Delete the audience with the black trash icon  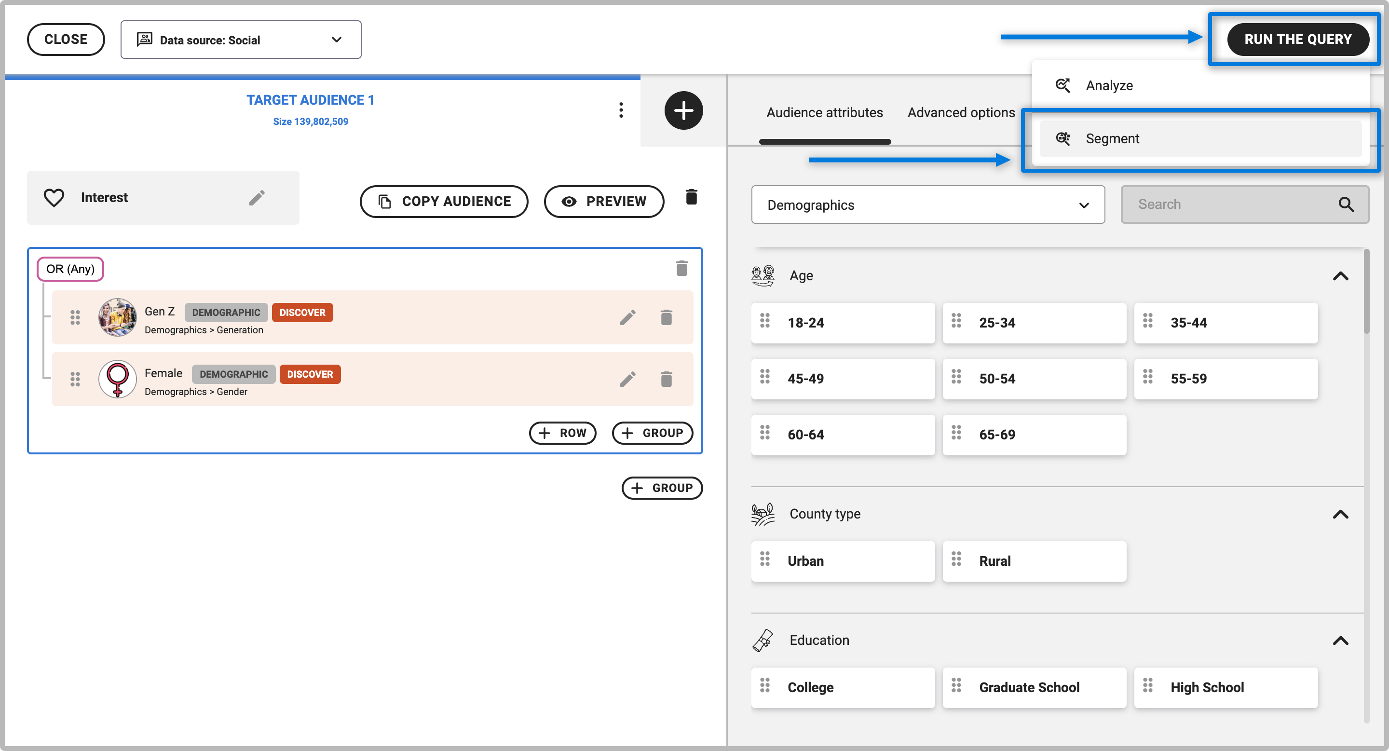point(691,197)
